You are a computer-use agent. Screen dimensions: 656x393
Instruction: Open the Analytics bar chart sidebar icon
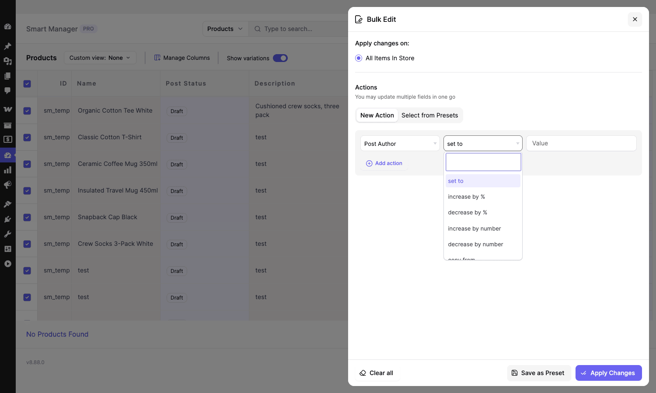pyautogui.click(x=7, y=170)
